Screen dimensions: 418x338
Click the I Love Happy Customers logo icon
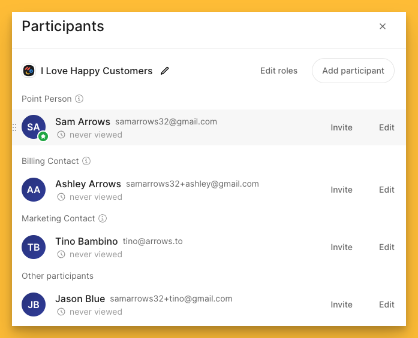[29, 71]
